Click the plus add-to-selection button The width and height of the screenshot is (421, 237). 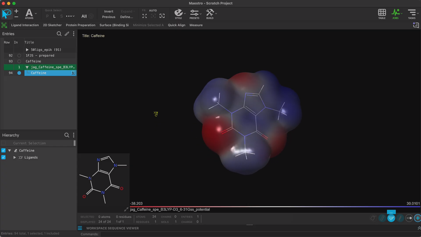click(16, 11)
